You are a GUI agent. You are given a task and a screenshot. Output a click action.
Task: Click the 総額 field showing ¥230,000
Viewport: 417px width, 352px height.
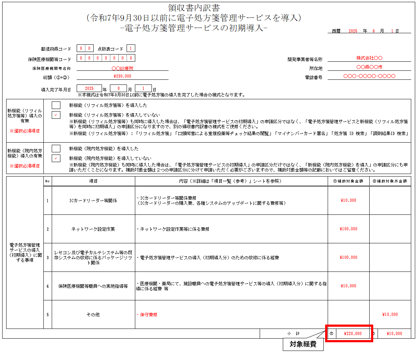click(x=122, y=77)
